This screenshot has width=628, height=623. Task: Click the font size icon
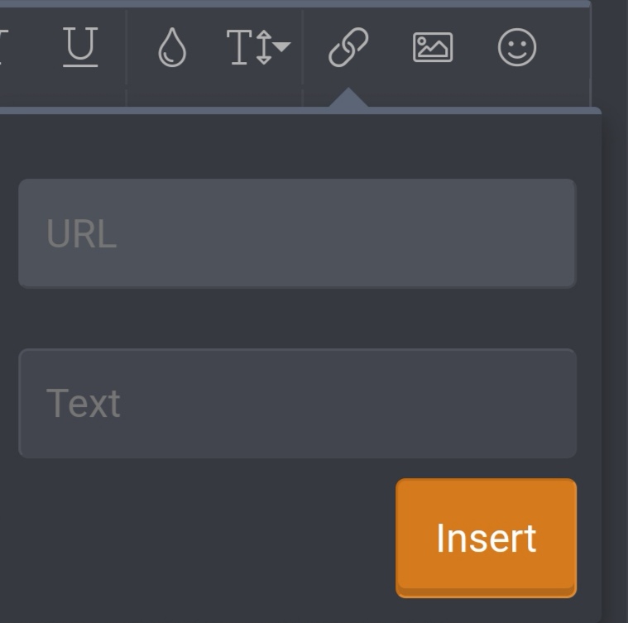(x=250, y=48)
